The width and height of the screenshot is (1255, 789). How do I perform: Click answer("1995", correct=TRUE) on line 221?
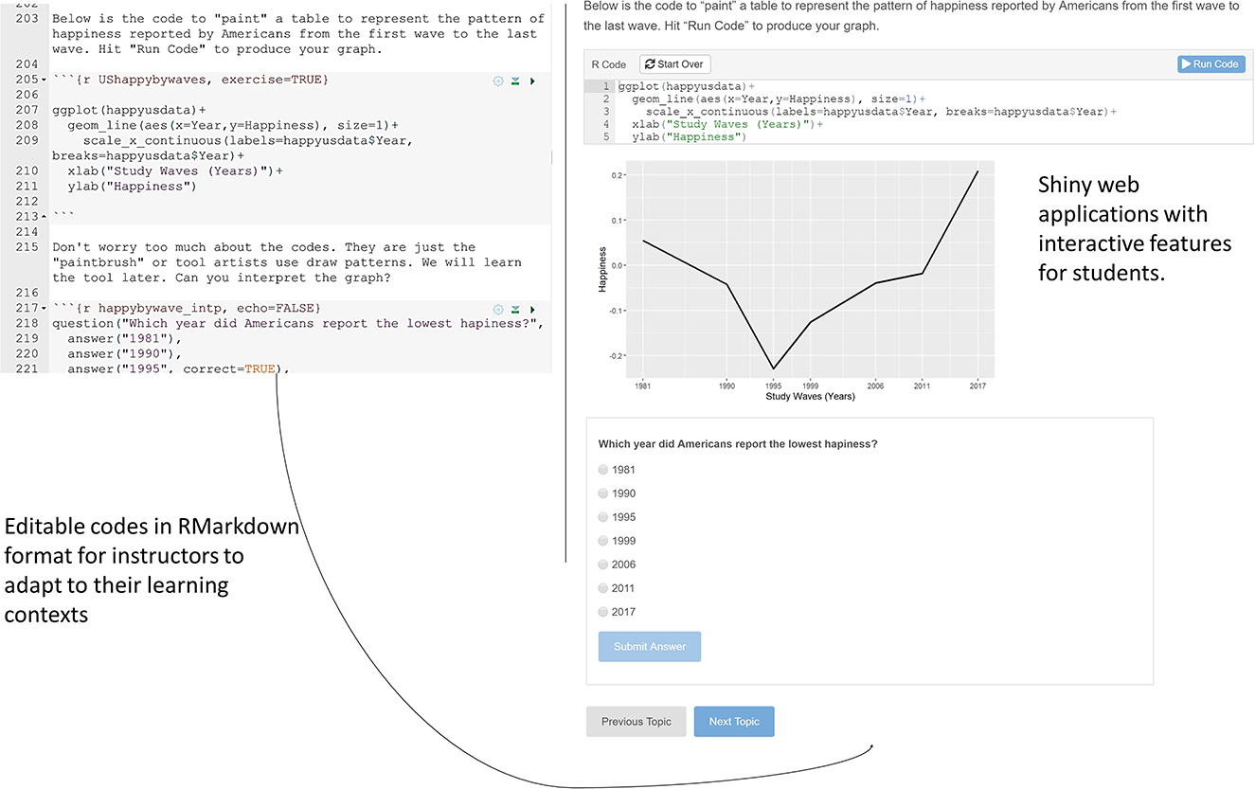pyautogui.click(x=178, y=368)
